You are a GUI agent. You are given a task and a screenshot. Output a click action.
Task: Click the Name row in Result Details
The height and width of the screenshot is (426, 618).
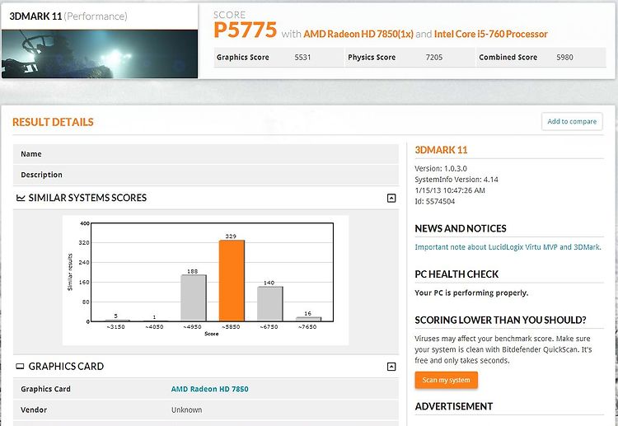pos(206,154)
